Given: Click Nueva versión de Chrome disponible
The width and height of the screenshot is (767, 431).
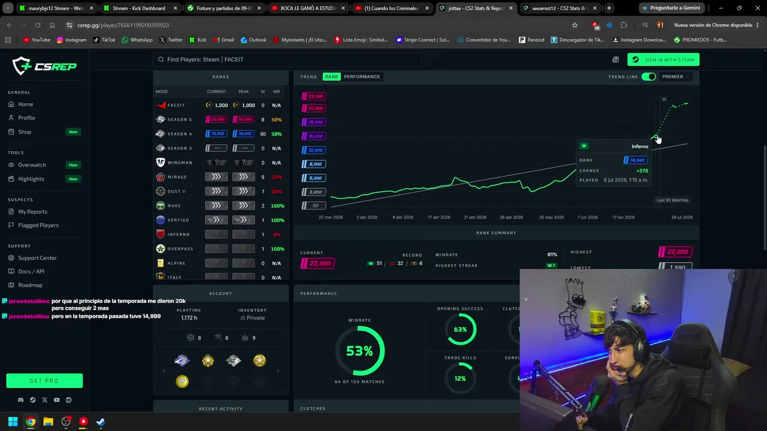Looking at the screenshot, I should 712,25.
